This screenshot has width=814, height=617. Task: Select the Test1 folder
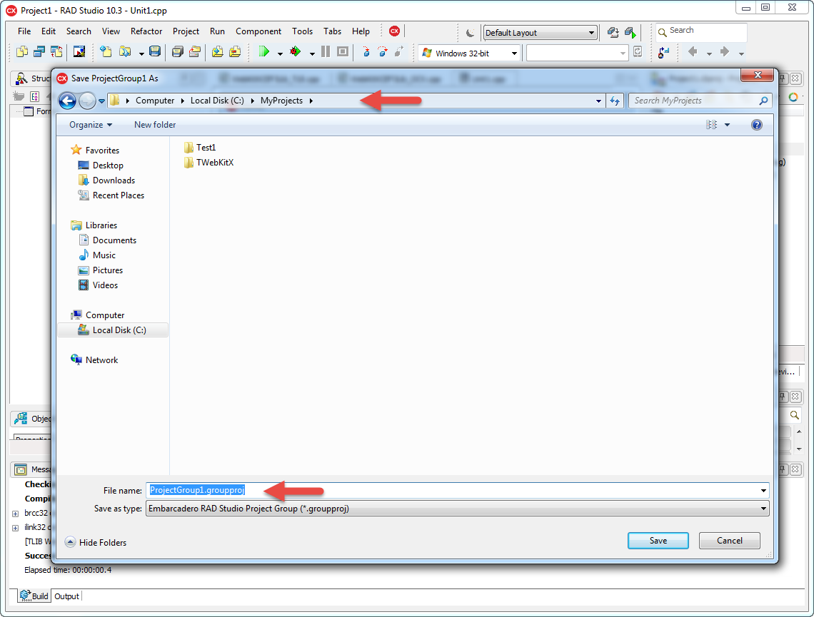(200, 148)
